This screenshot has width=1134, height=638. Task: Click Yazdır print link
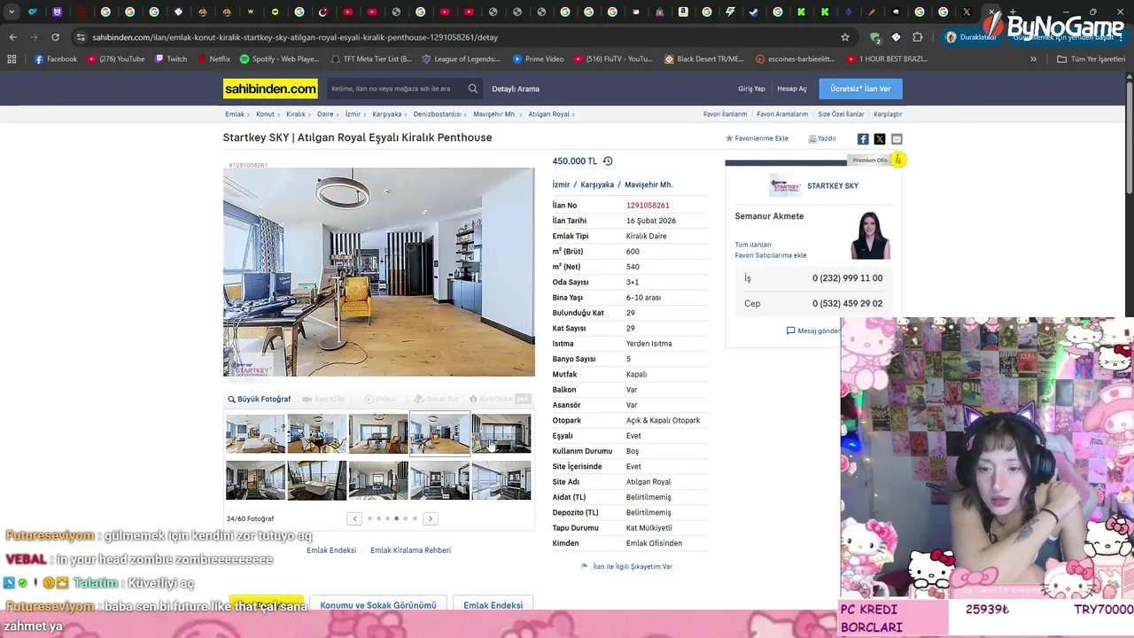pyautogui.click(x=822, y=138)
